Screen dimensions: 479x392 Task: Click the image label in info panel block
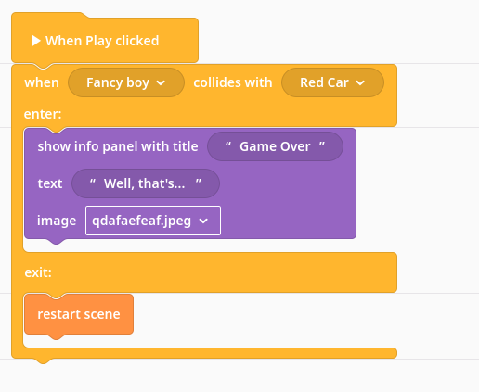[x=57, y=221]
